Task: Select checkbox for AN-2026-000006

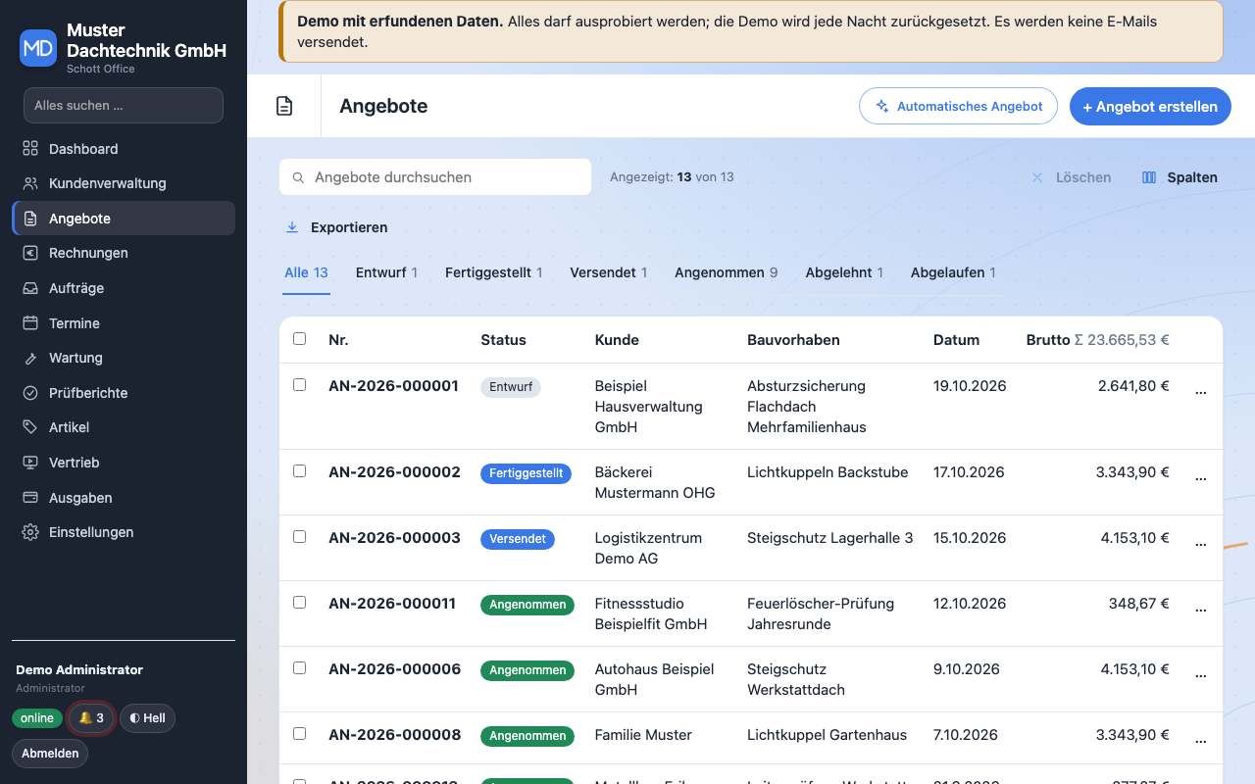Action: 300,668
